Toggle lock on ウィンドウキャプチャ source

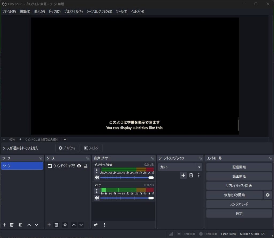click(x=86, y=166)
